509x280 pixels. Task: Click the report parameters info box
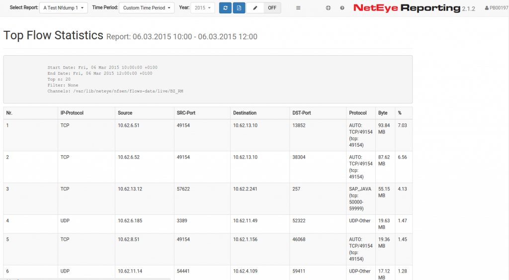[208, 79]
